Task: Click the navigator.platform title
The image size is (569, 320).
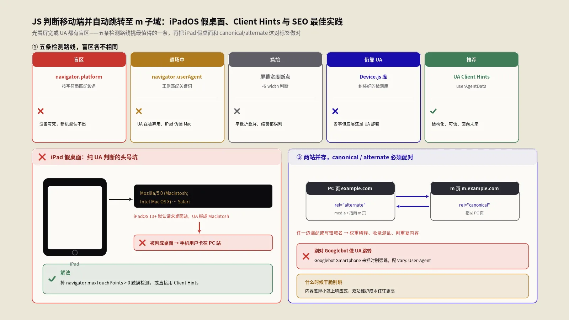Action: 79,77
